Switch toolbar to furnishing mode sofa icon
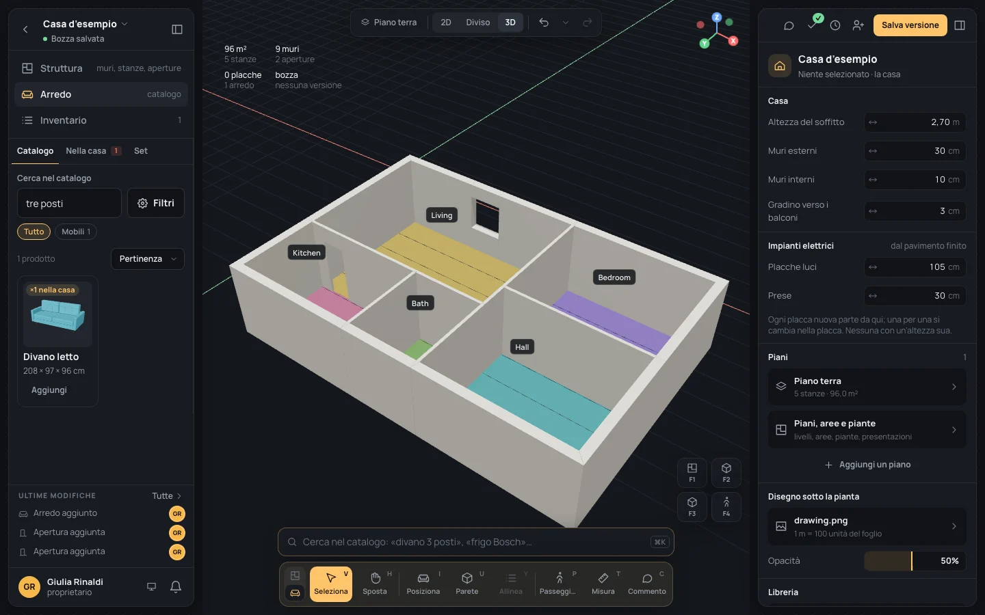Screen dimensions: 985x615 click(x=295, y=593)
